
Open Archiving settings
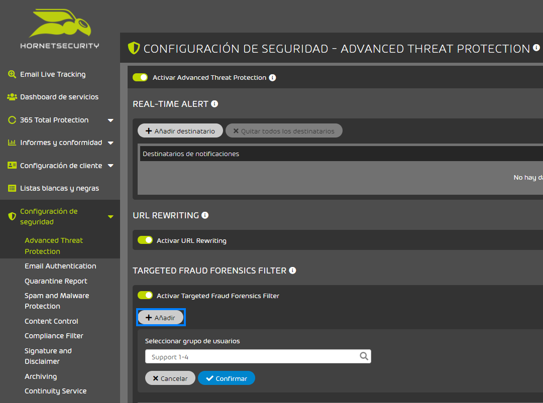pos(41,376)
